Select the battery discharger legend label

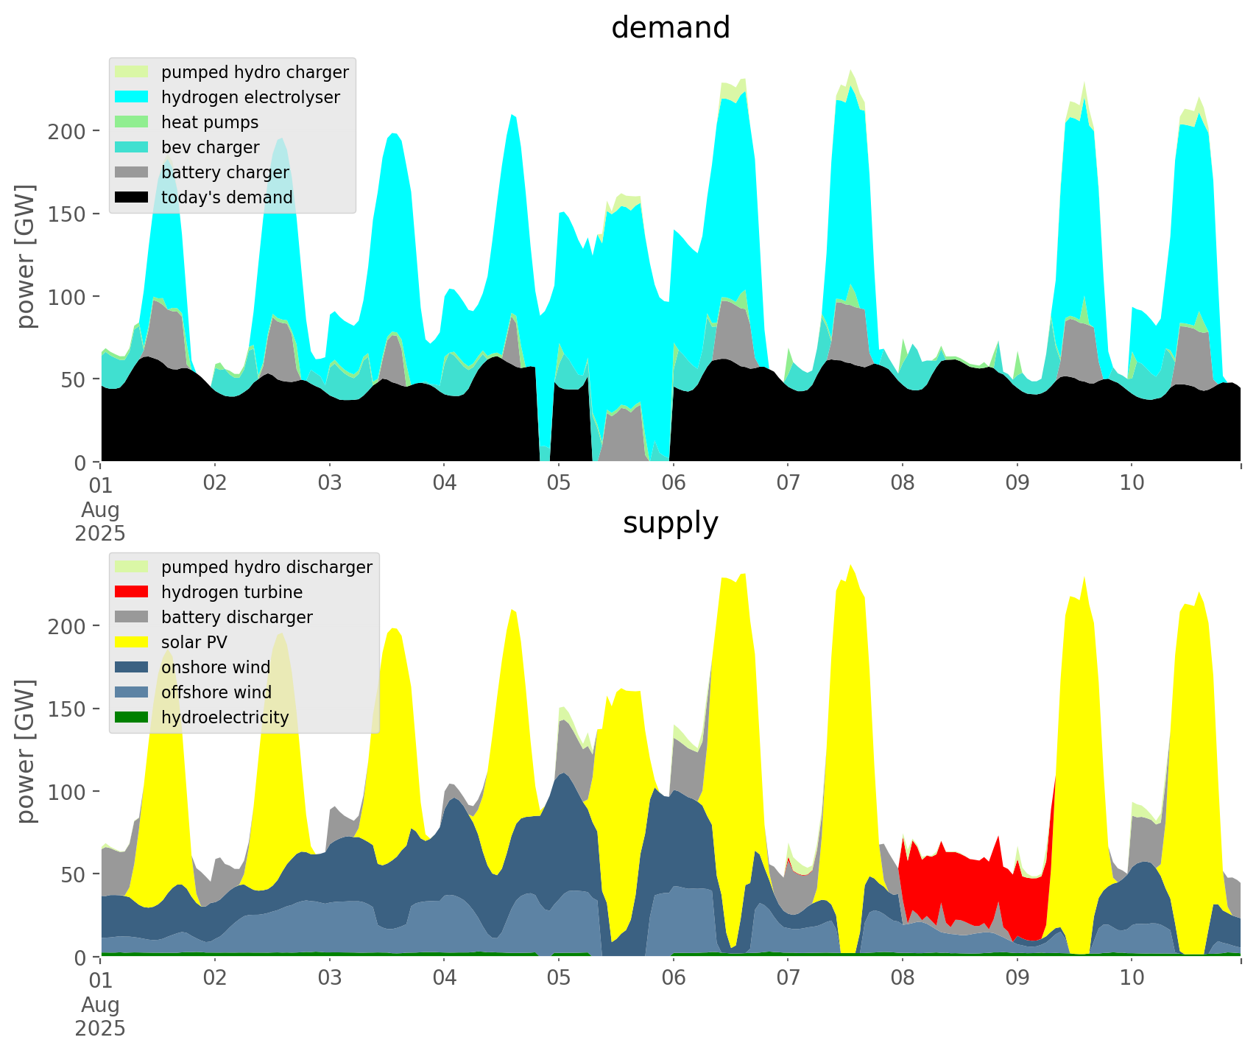pos(236,617)
